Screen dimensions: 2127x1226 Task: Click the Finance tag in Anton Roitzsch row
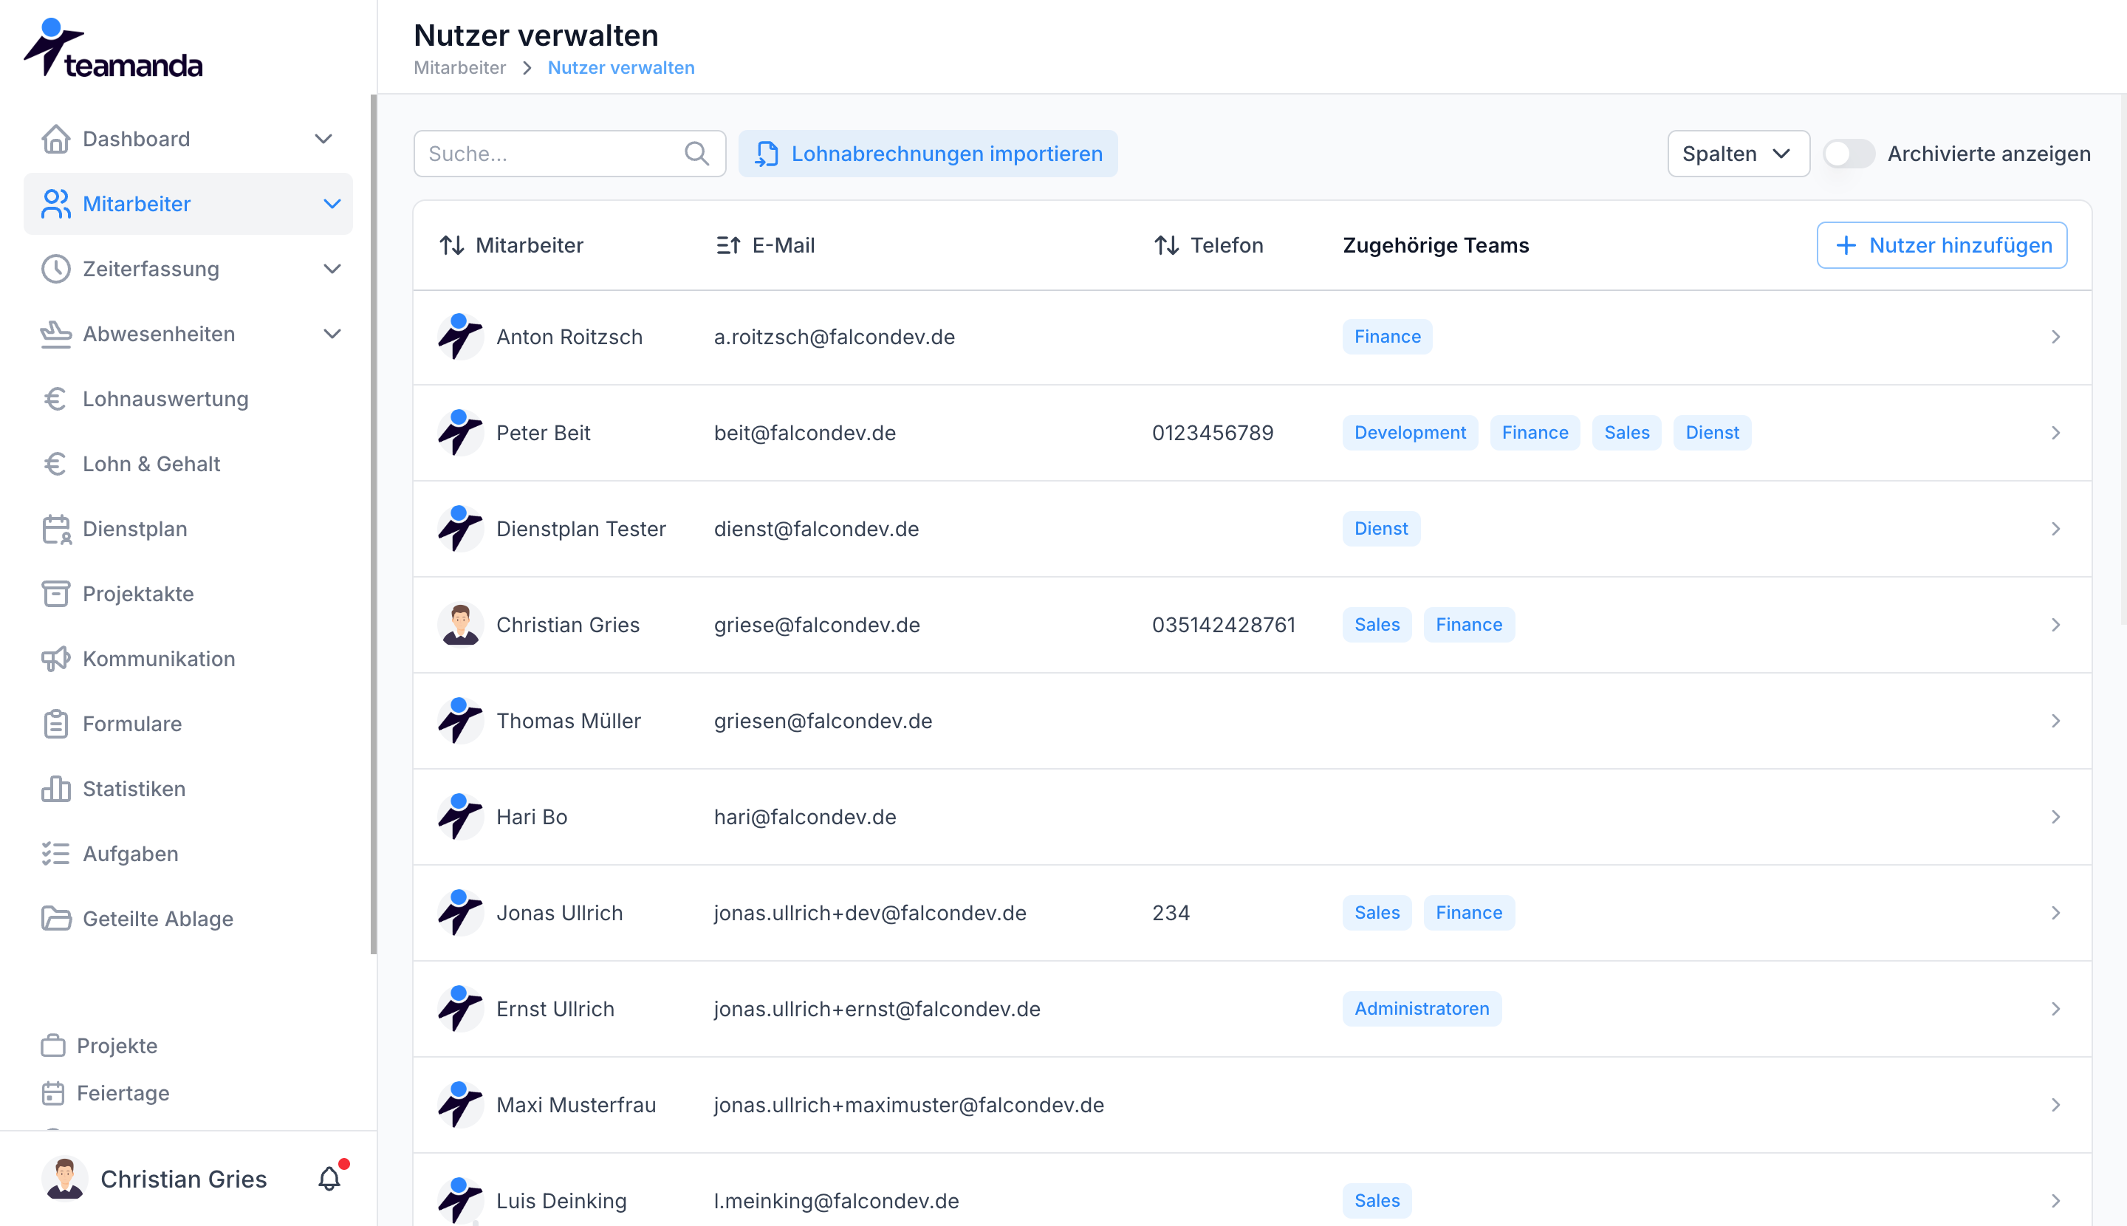(x=1387, y=337)
